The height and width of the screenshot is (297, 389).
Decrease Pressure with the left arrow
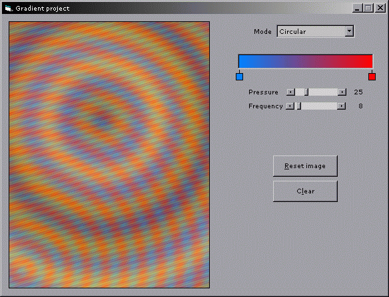[290, 92]
